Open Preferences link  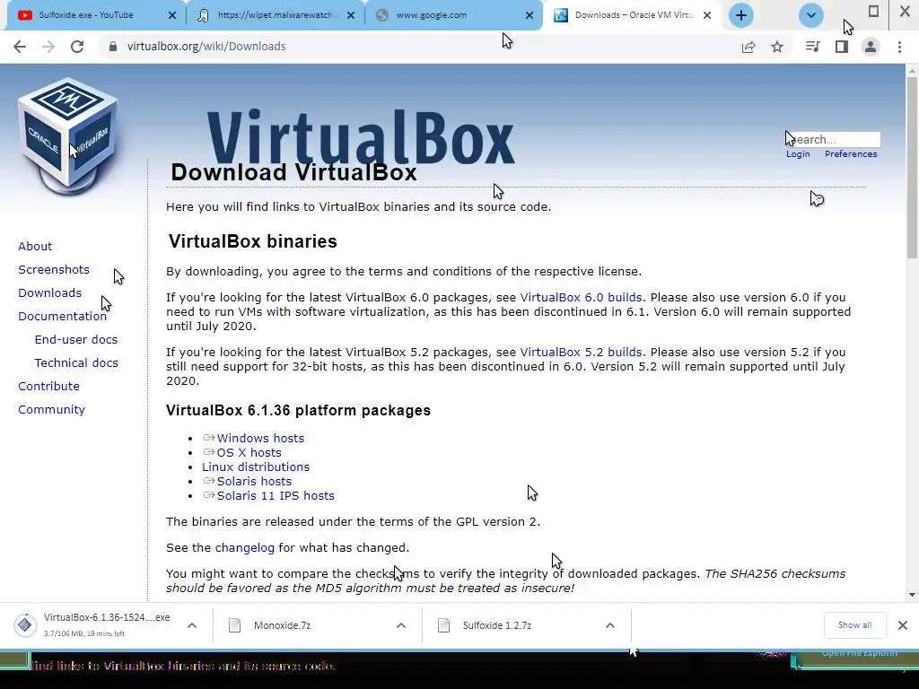(x=851, y=154)
